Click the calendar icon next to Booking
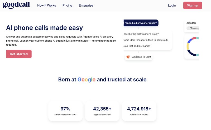The image size is (211, 130). pos(191,28)
